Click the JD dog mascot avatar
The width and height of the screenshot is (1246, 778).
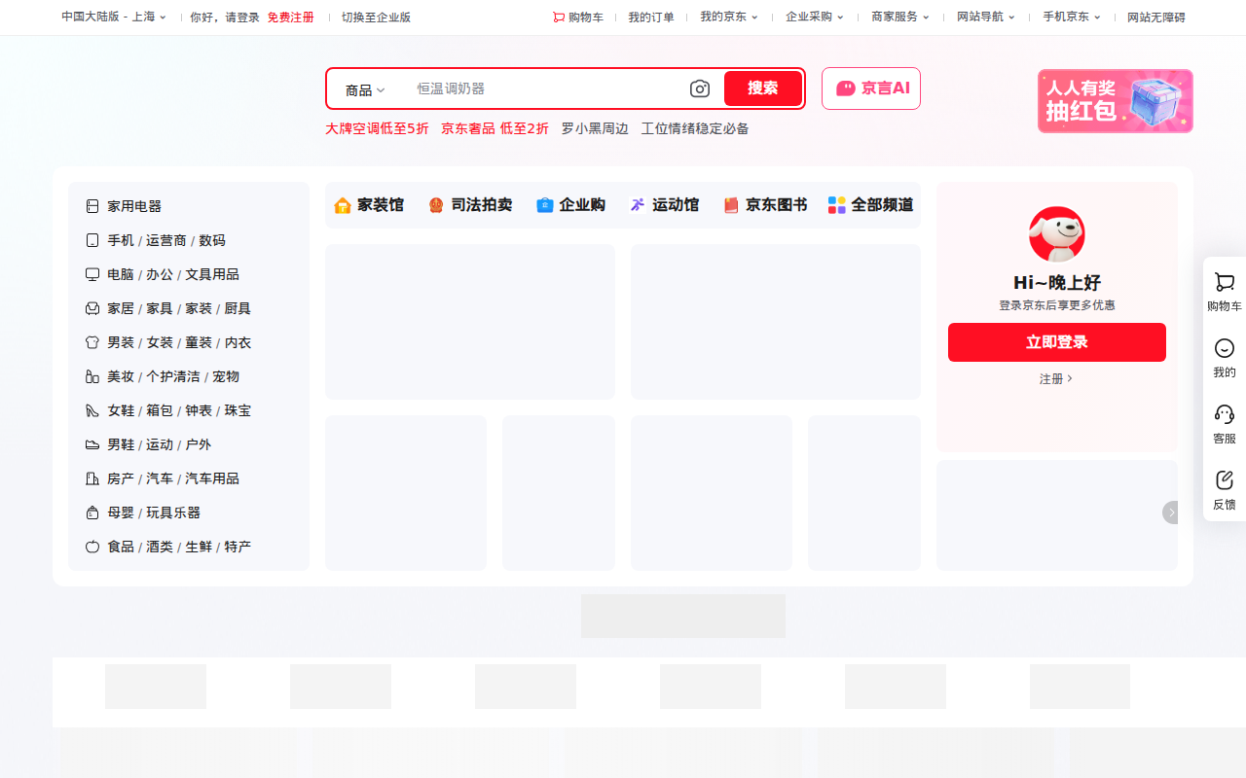(x=1057, y=234)
